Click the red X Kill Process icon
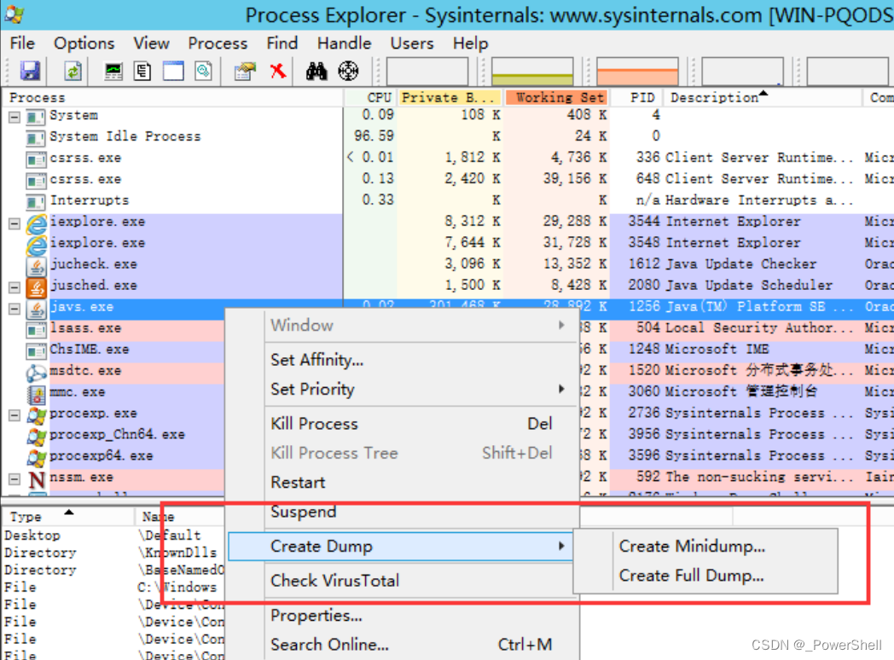This screenshot has width=894, height=660. click(x=278, y=72)
